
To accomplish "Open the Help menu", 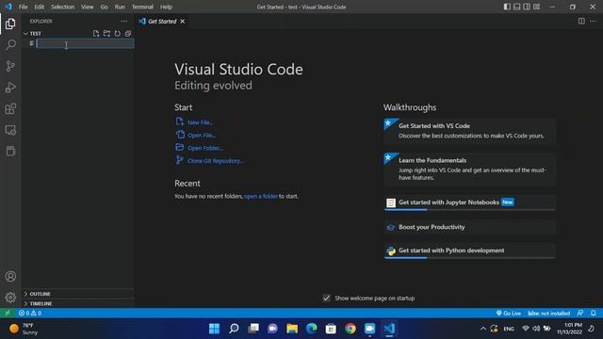I will pyautogui.click(x=166, y=7).
